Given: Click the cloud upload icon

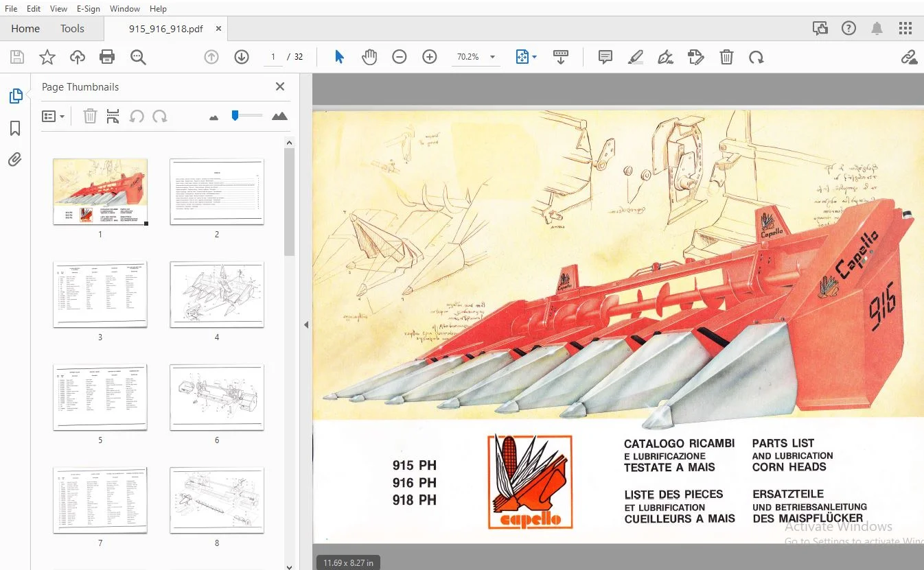Looking at the screenshot, I should click(78, 57).
